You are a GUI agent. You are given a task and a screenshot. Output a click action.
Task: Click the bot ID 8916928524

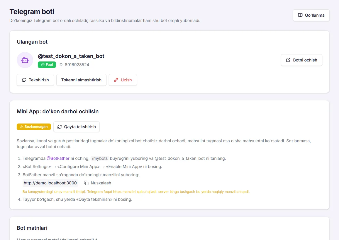pos(74,65)
